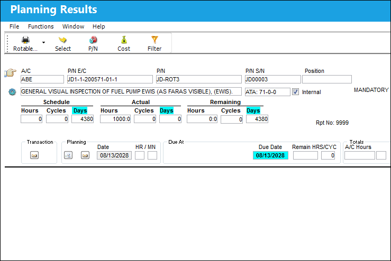Click the highlighted Actual Days label
Image resolution: width=391 pixels, height=261 pixels.
[x=166, y=110]
